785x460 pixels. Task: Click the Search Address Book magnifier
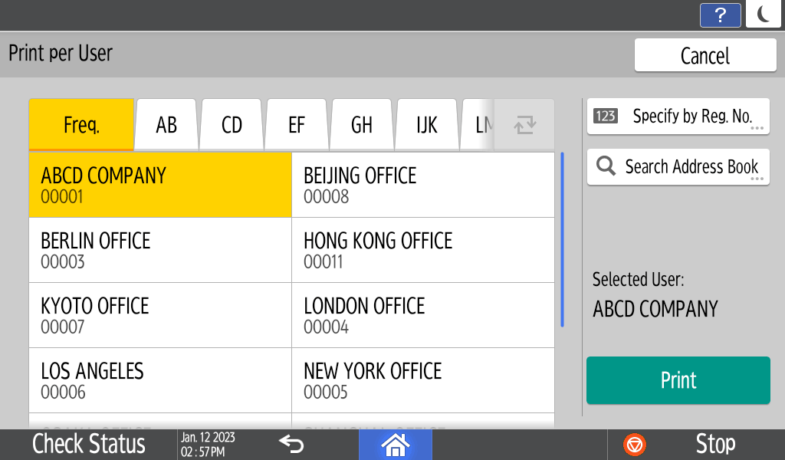(x=606, y=167)
